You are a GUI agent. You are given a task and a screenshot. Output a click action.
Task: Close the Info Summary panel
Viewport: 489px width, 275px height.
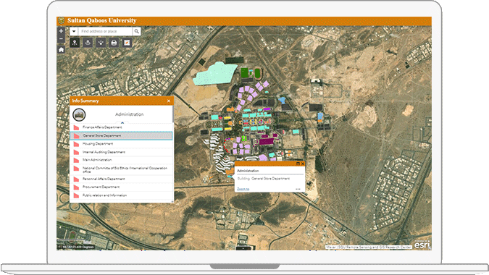169,101
